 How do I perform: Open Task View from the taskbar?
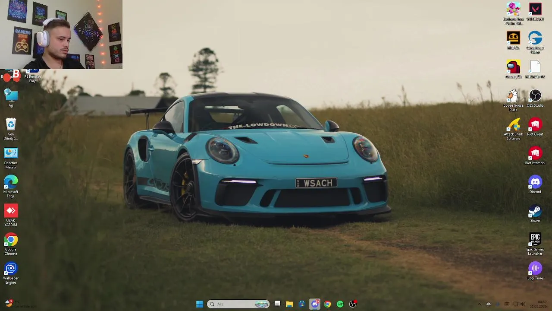click(x=277, y=304)
